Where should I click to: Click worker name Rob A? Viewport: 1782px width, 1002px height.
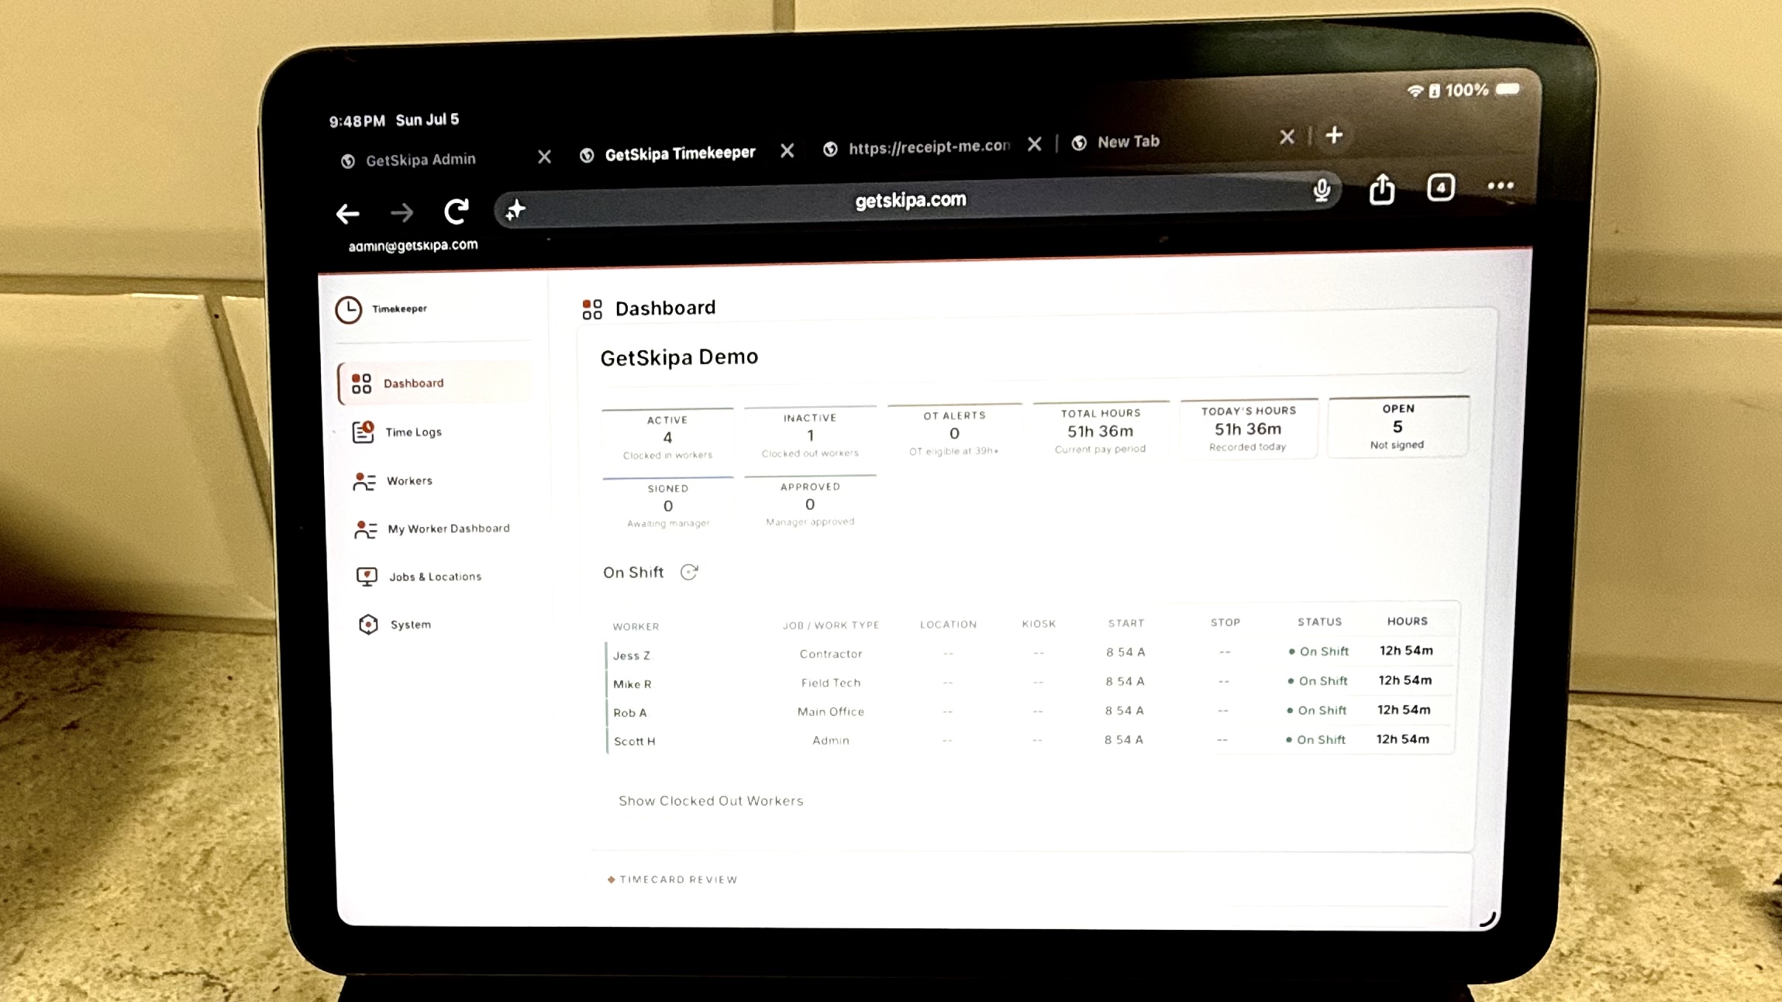[x=630, y=713]
